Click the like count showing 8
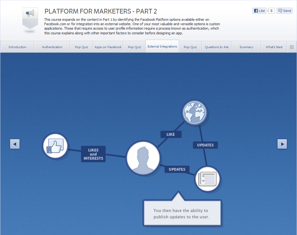 pos(271,11)
